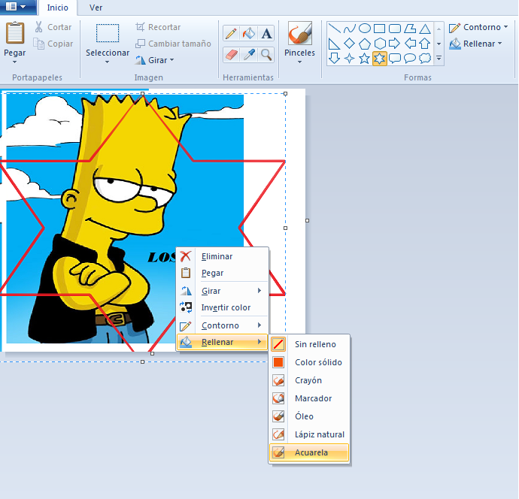Choose the Right arrow shape
The image size is (519, 499).
click(x=395, y=44)
